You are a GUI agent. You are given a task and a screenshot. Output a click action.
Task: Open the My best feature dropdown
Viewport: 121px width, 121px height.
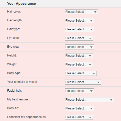89,100
